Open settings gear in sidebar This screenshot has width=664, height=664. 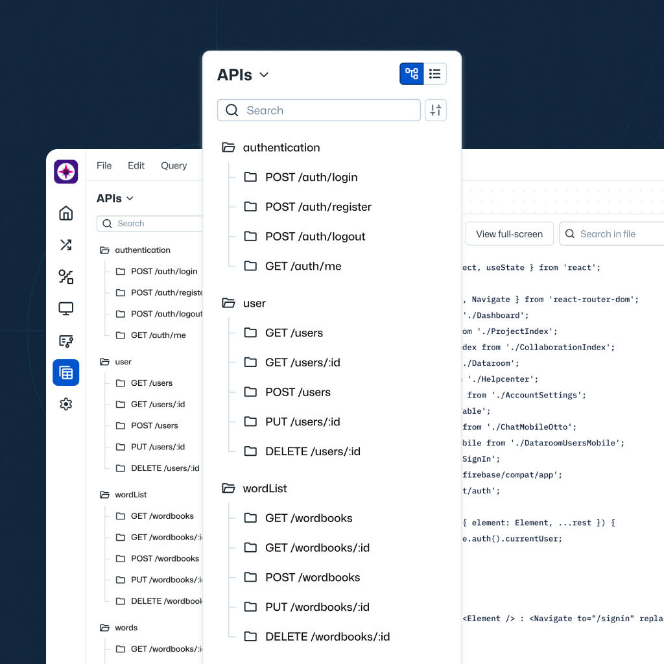pos(66,404)
